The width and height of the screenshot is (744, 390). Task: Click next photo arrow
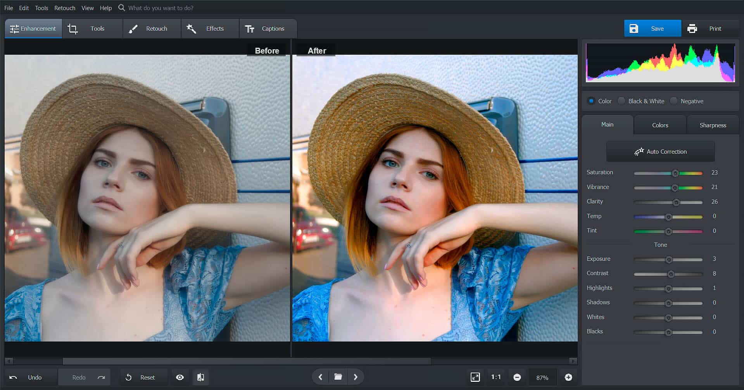355,376
